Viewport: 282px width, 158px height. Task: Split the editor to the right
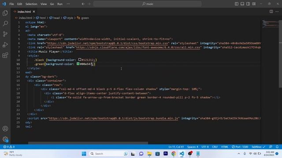(x=271, y=11)
